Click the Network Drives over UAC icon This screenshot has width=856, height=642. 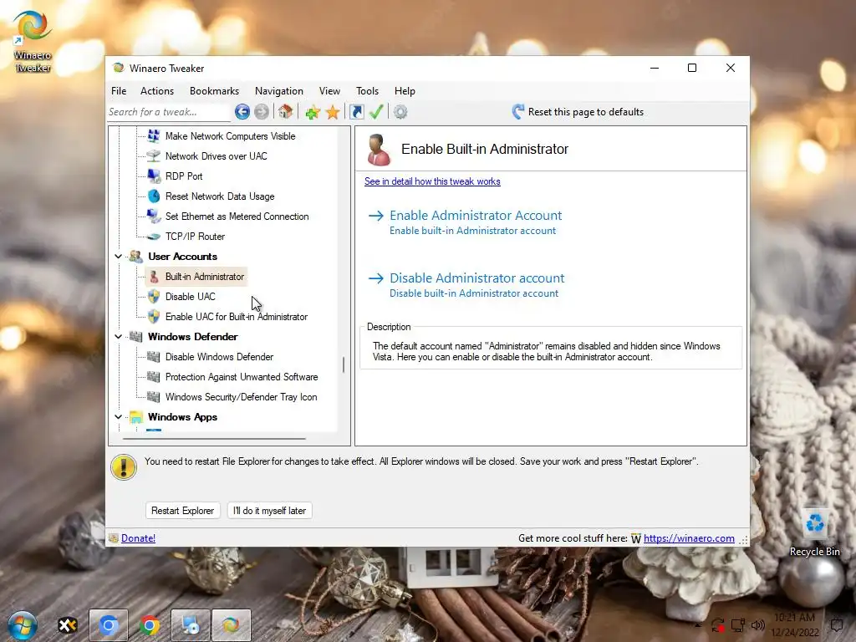[x=154, y=156]
